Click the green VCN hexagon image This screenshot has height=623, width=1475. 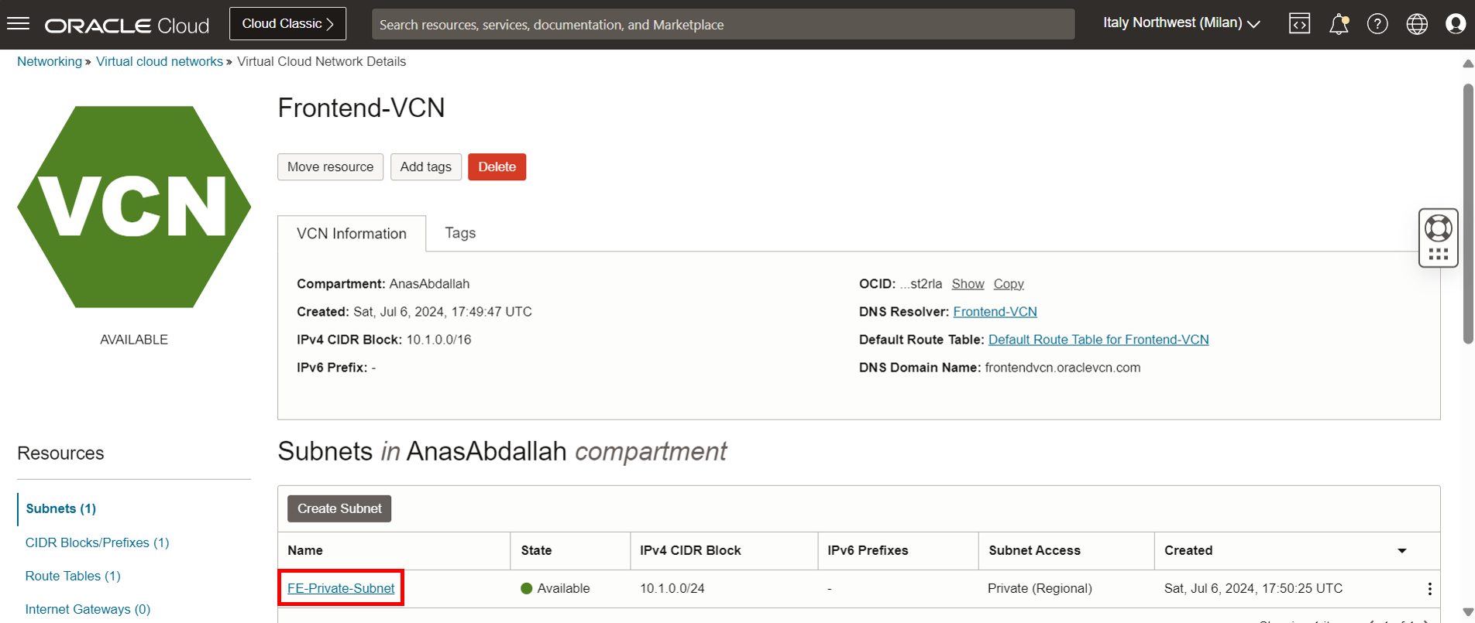[134, 207]
